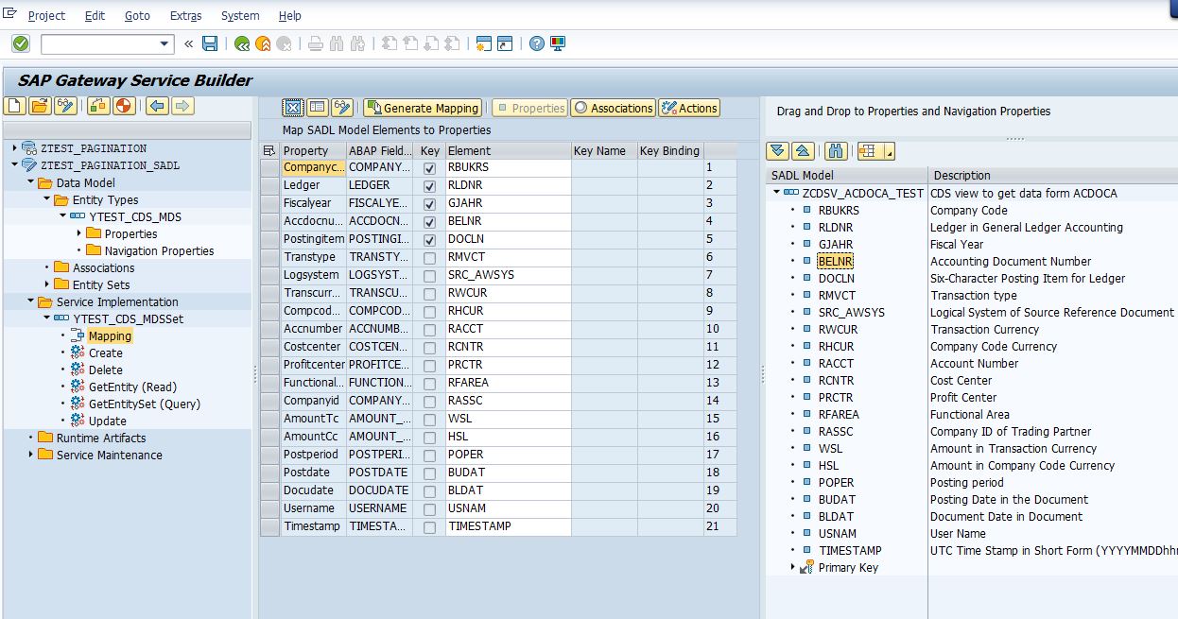
Task: Open the Associations view icon
Action: pyautogui.click(x=613, y=107)
